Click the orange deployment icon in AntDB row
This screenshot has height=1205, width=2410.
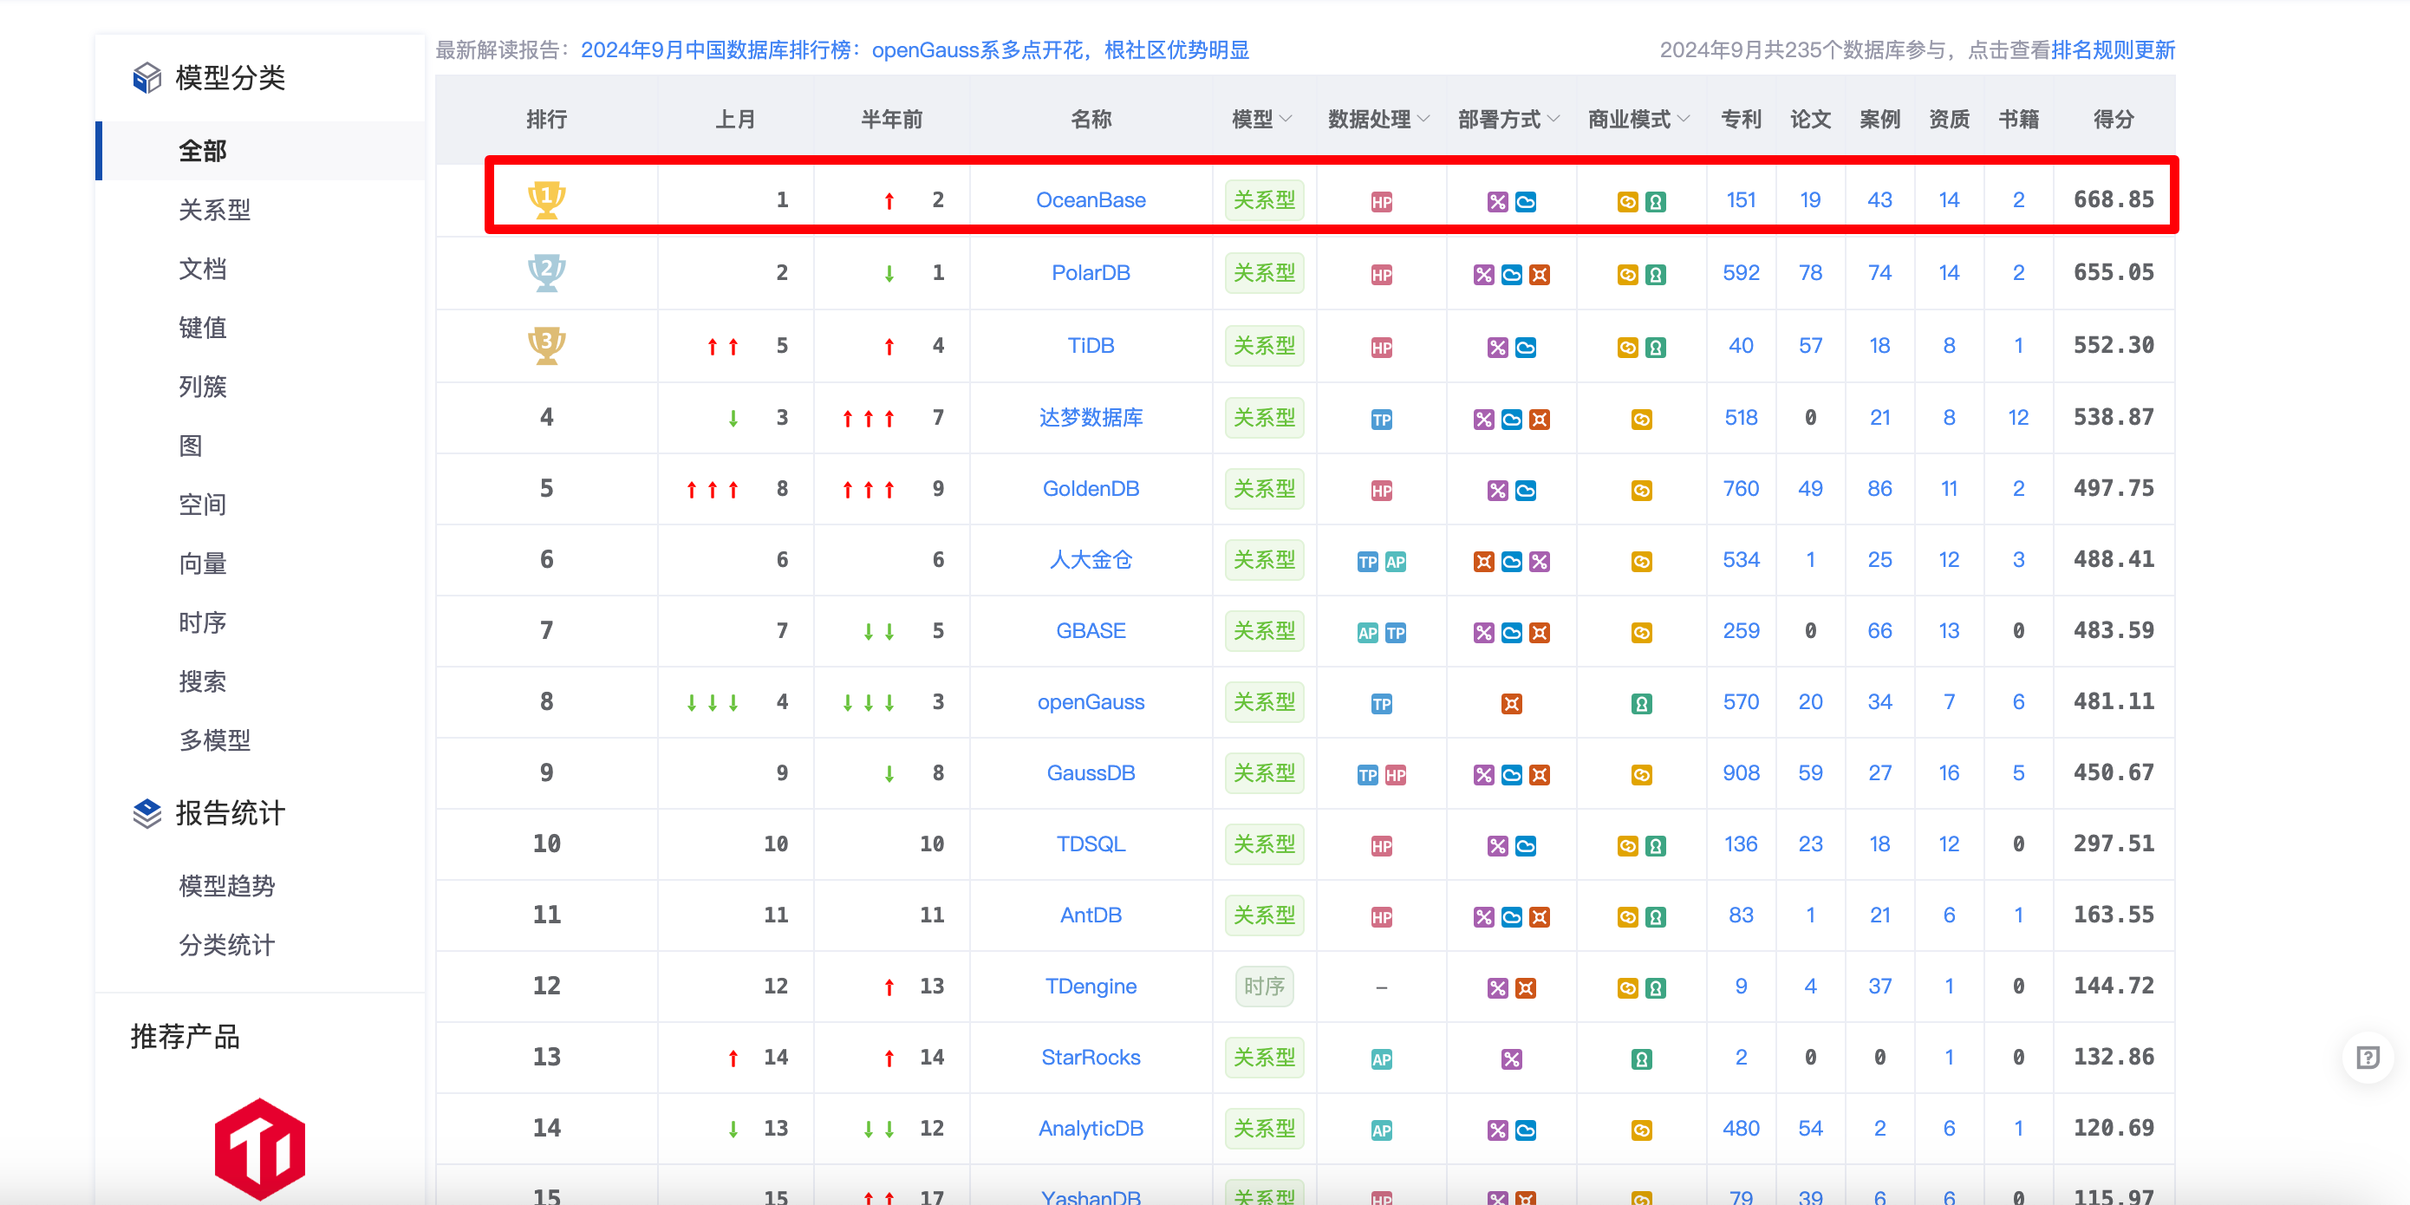tap(1539, 917)
